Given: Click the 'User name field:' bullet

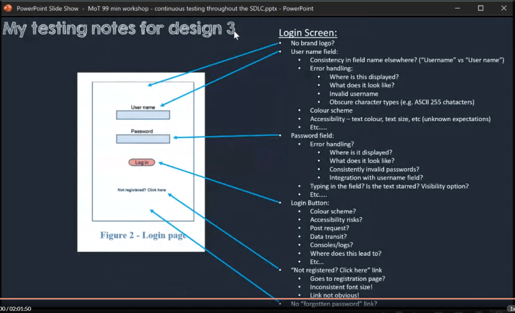Looking at the screenshot, I should click(x=314, y=52).
